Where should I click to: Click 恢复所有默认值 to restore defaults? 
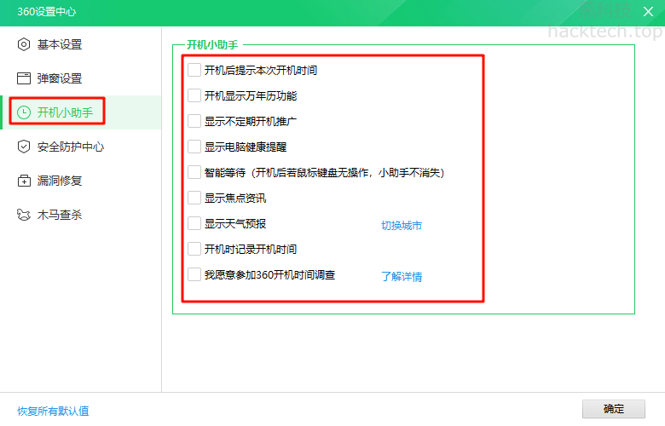[x=53, y=411]
